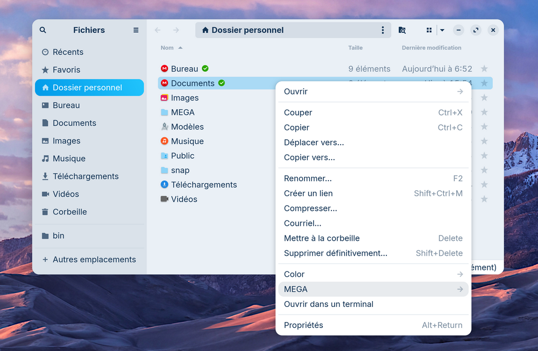
Task: Sort by the Nom column header
Action: coord(167,48)
